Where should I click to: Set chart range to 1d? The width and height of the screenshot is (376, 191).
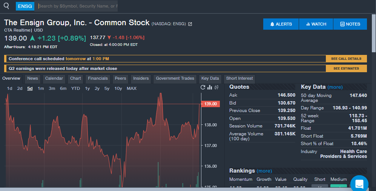coord(9,88)
